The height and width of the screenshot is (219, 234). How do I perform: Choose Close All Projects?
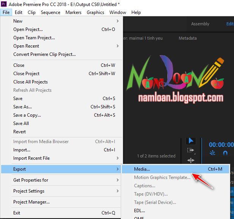tap(62, 82)
